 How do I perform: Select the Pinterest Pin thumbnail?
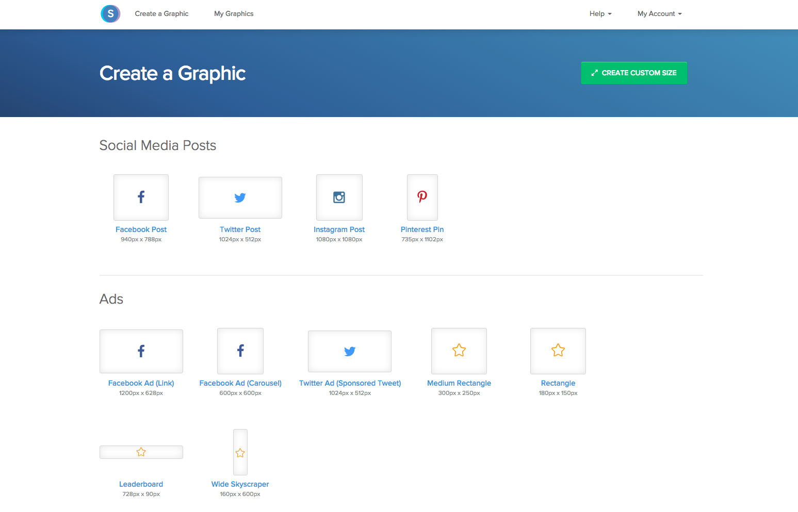pos(422,197)
